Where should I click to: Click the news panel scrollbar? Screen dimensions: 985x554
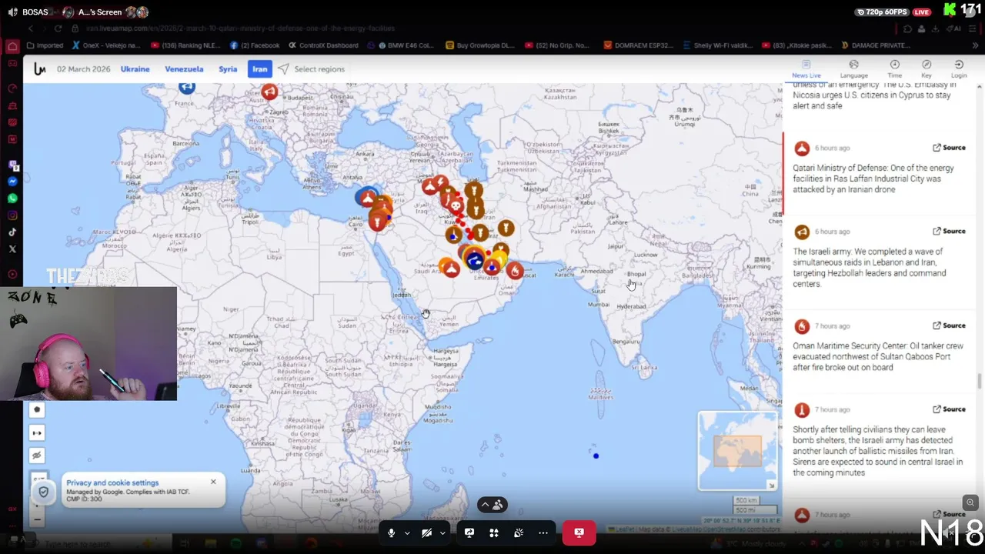[979, 382]
